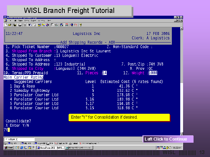Viewport: 210px width, 157px height.
Task: Click address value 123 Industrial
Action: [70, 64]
